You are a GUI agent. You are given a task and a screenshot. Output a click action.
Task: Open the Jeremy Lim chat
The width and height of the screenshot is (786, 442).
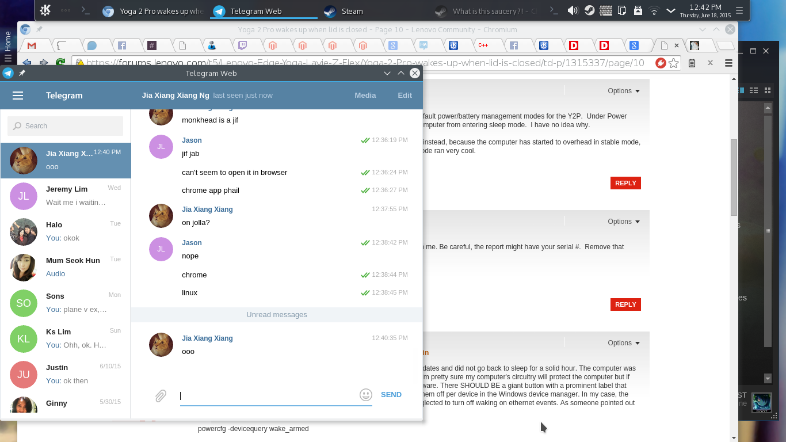[66, 196]
